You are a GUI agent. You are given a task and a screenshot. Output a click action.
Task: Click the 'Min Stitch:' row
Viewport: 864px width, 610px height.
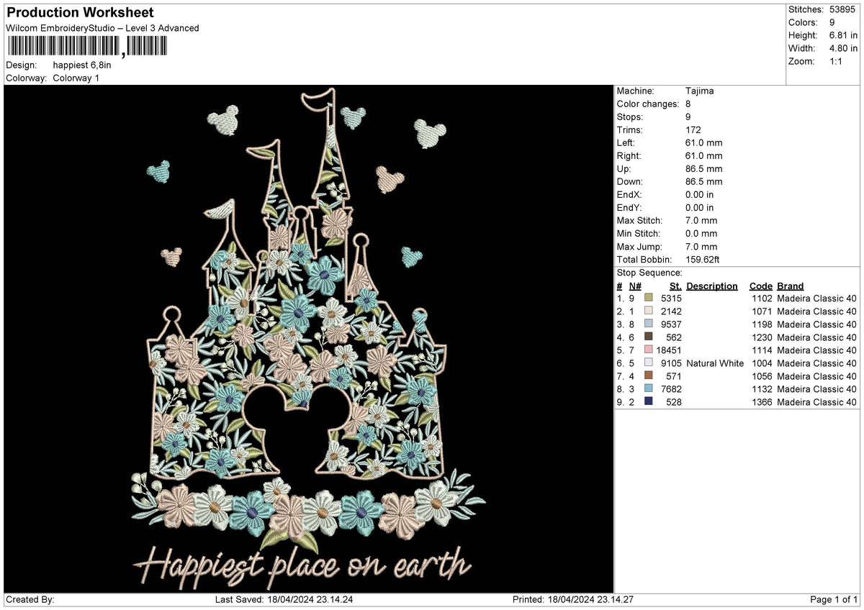[x=667, y=234]
